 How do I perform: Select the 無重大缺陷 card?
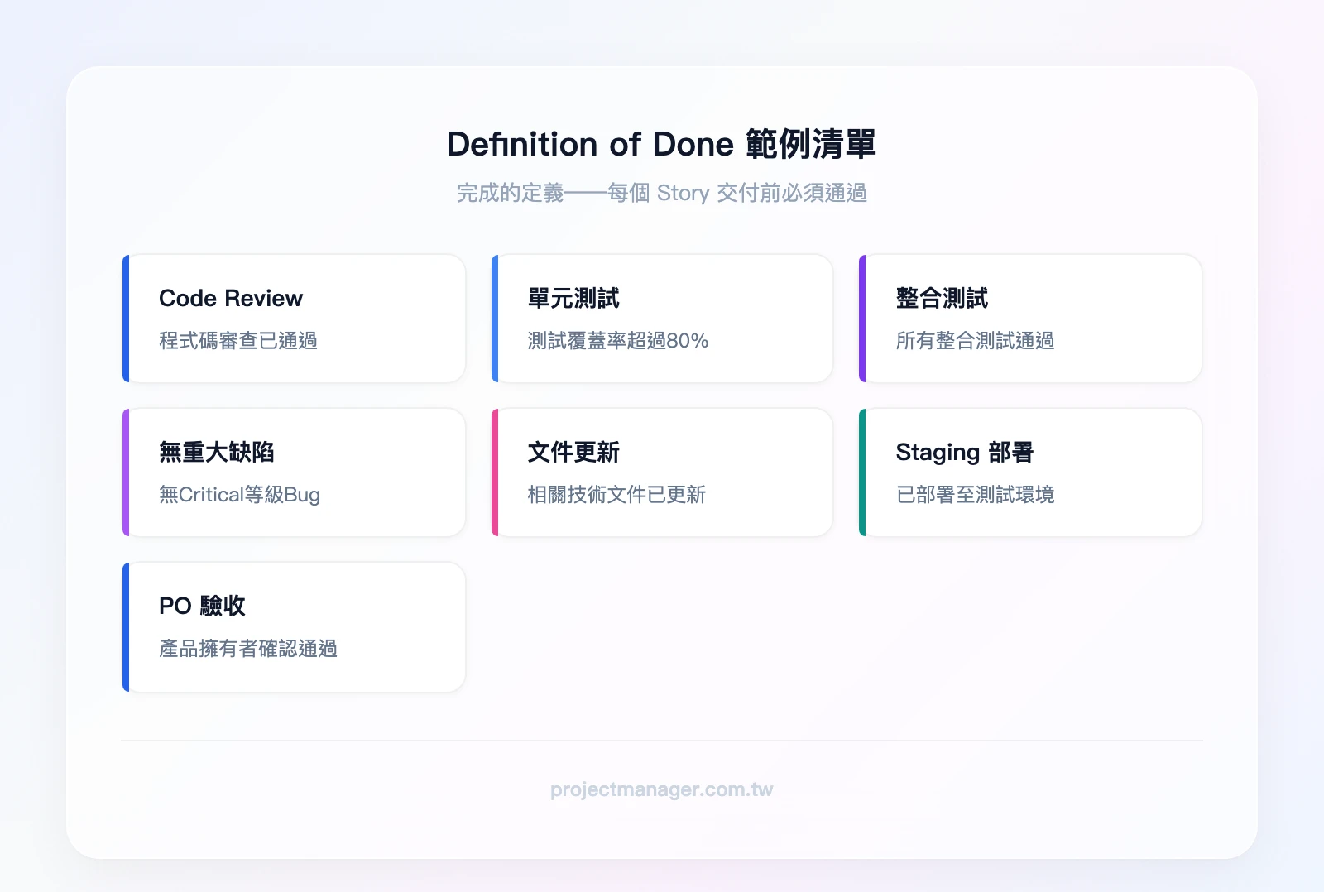pos(294,472)
